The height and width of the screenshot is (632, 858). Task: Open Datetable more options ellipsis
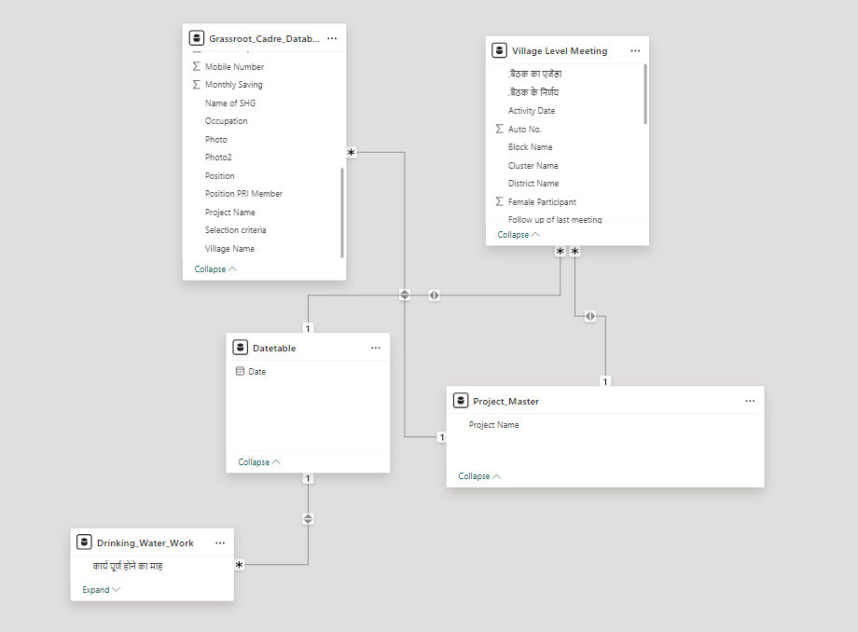point(376,348)
